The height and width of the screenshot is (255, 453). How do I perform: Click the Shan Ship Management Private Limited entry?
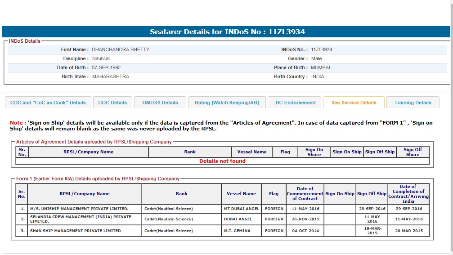coord(75,231)
